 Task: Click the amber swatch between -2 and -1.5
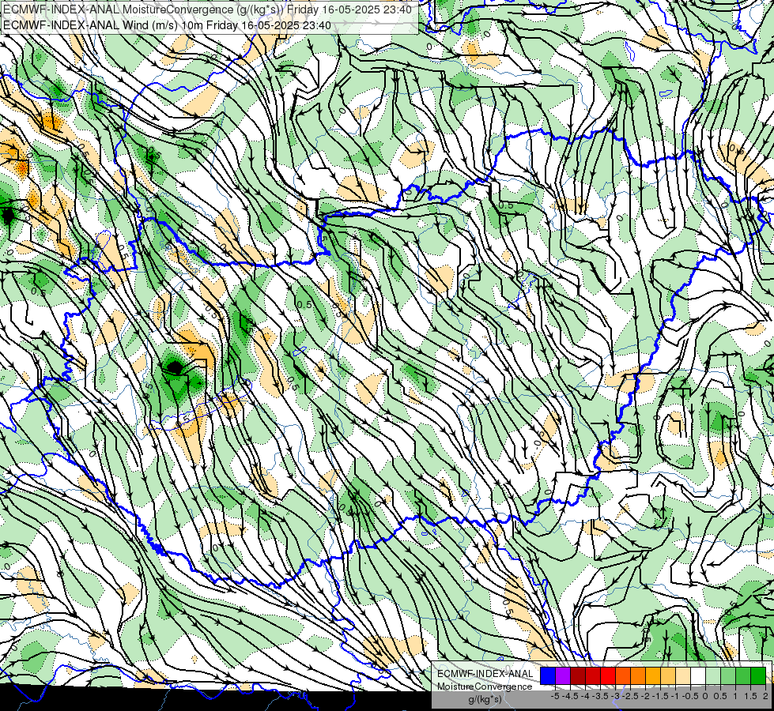coord(653,675)
